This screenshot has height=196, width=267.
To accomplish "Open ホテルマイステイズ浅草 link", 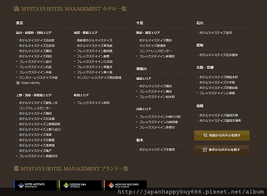I will [35, 135].
